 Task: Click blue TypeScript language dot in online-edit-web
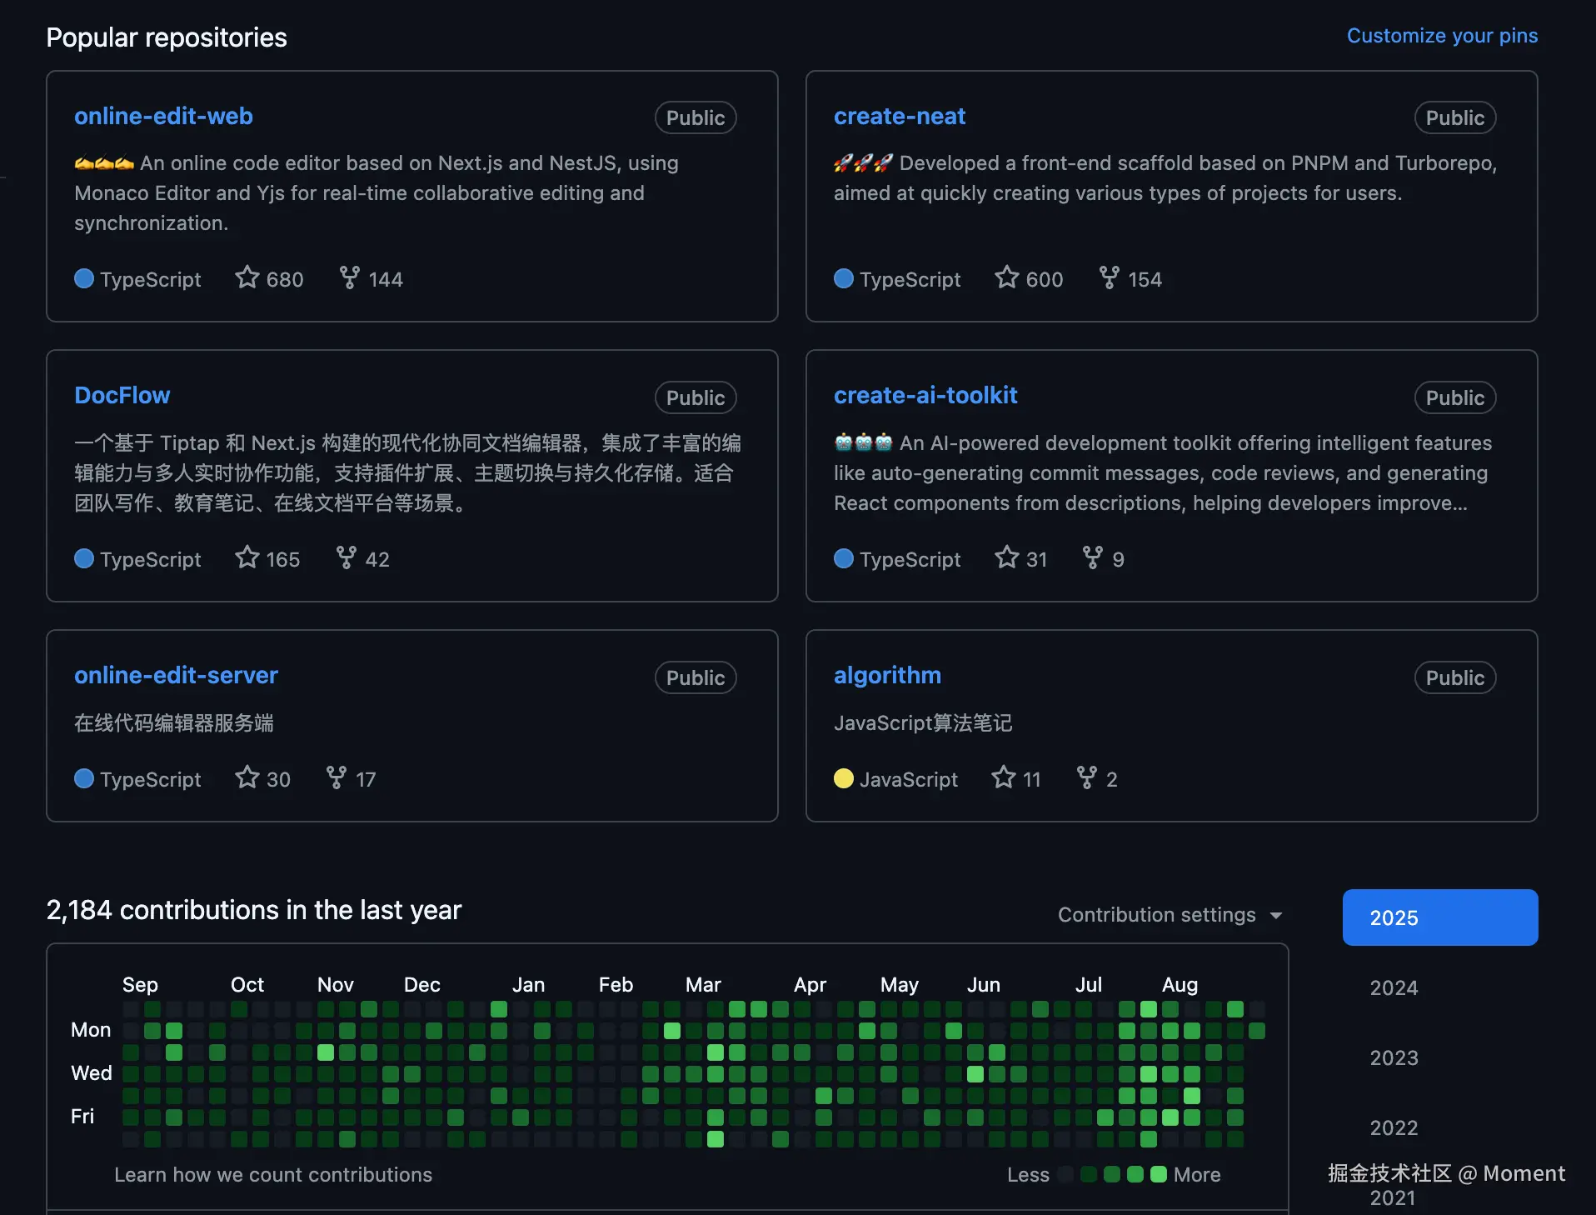click(x=84, y=278)
